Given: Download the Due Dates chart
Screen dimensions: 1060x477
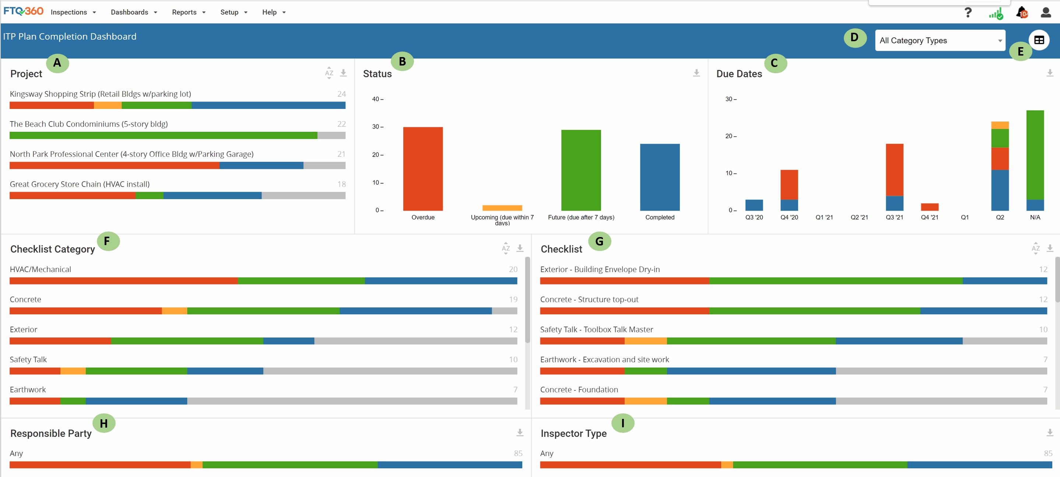Looking at the screenshot, I should pyautogui.click(x=1050, y=73).
